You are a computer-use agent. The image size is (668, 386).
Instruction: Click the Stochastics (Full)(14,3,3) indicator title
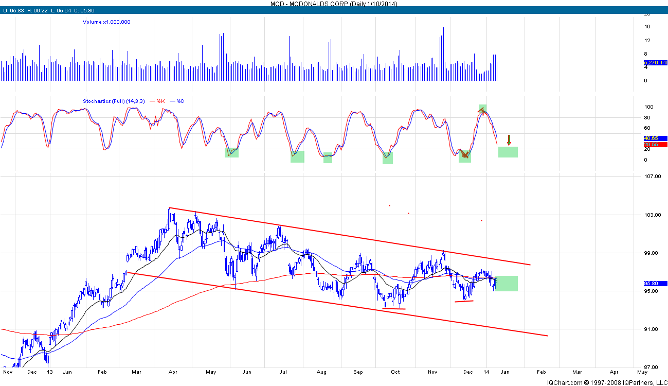coord(114,101)
